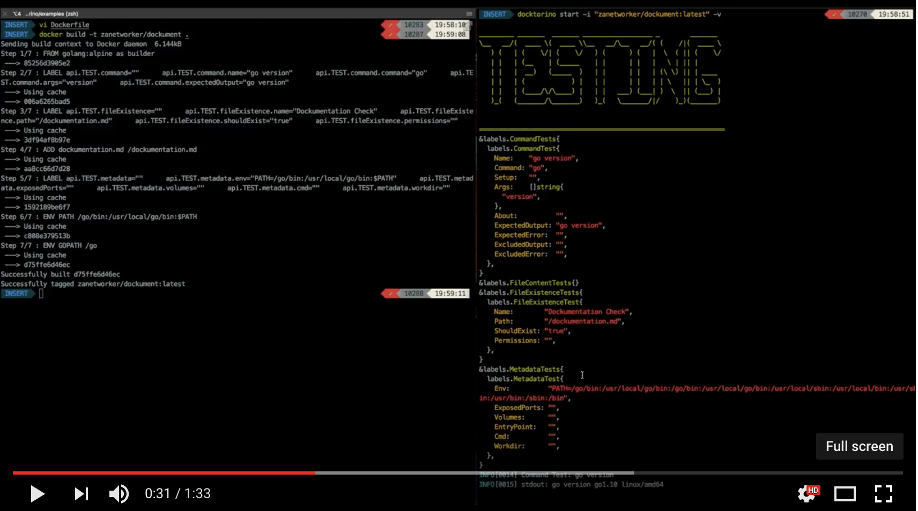Select the terminal tab titled ..rino/examples (zsh)
The image size is (918, 511).
click(x=46, y=13)
